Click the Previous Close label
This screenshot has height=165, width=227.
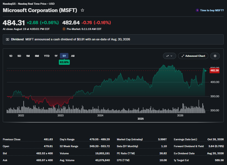[12, 139]
